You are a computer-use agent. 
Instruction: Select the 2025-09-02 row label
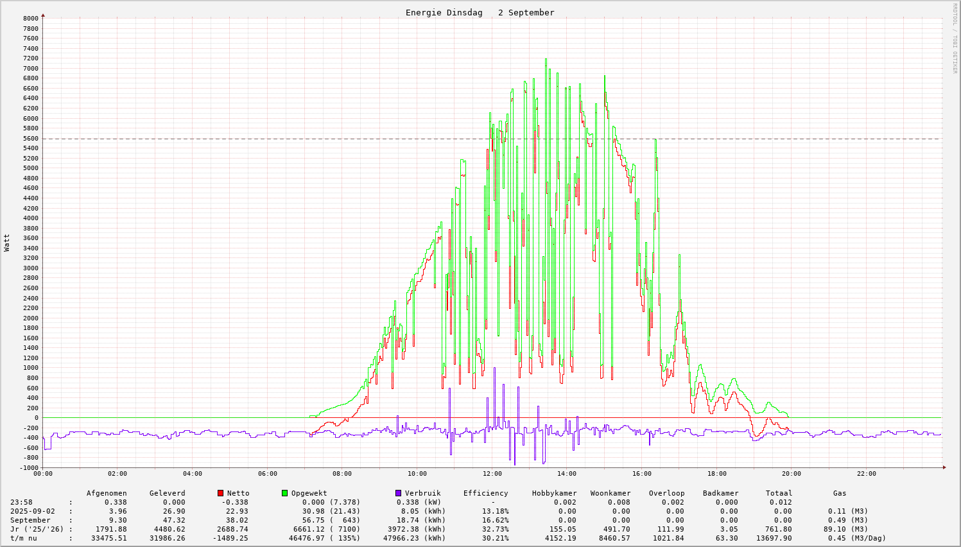pyautogui.click(x=33, y=511)
